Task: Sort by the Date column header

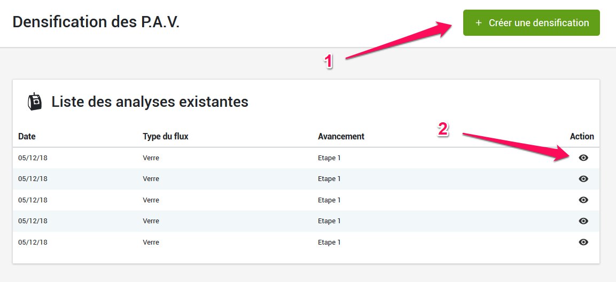Action: (27, 137)
